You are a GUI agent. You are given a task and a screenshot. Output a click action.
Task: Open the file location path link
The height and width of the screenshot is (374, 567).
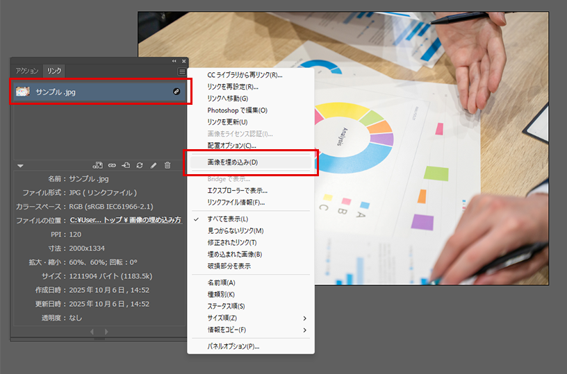(x=125, y=220)
